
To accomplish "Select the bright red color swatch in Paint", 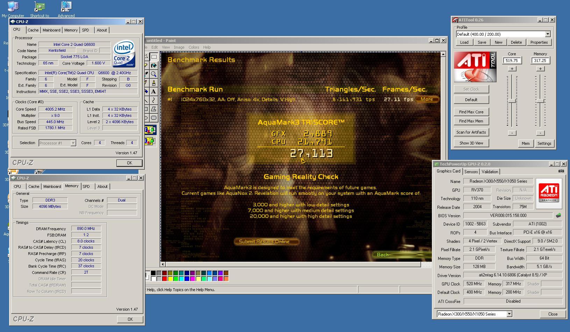I will 164,279.
